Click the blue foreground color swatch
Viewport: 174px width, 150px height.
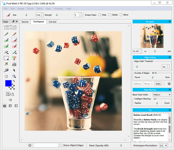click(x=8, y=84)
